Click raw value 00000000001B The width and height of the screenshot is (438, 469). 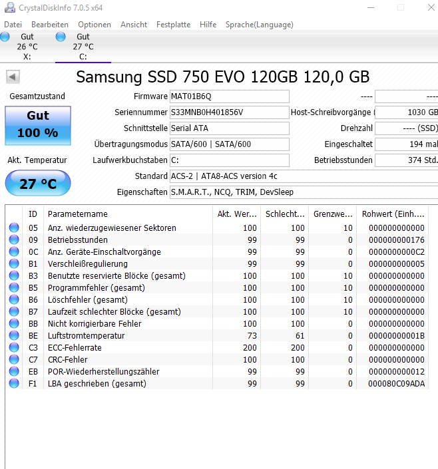coord(397,335)
